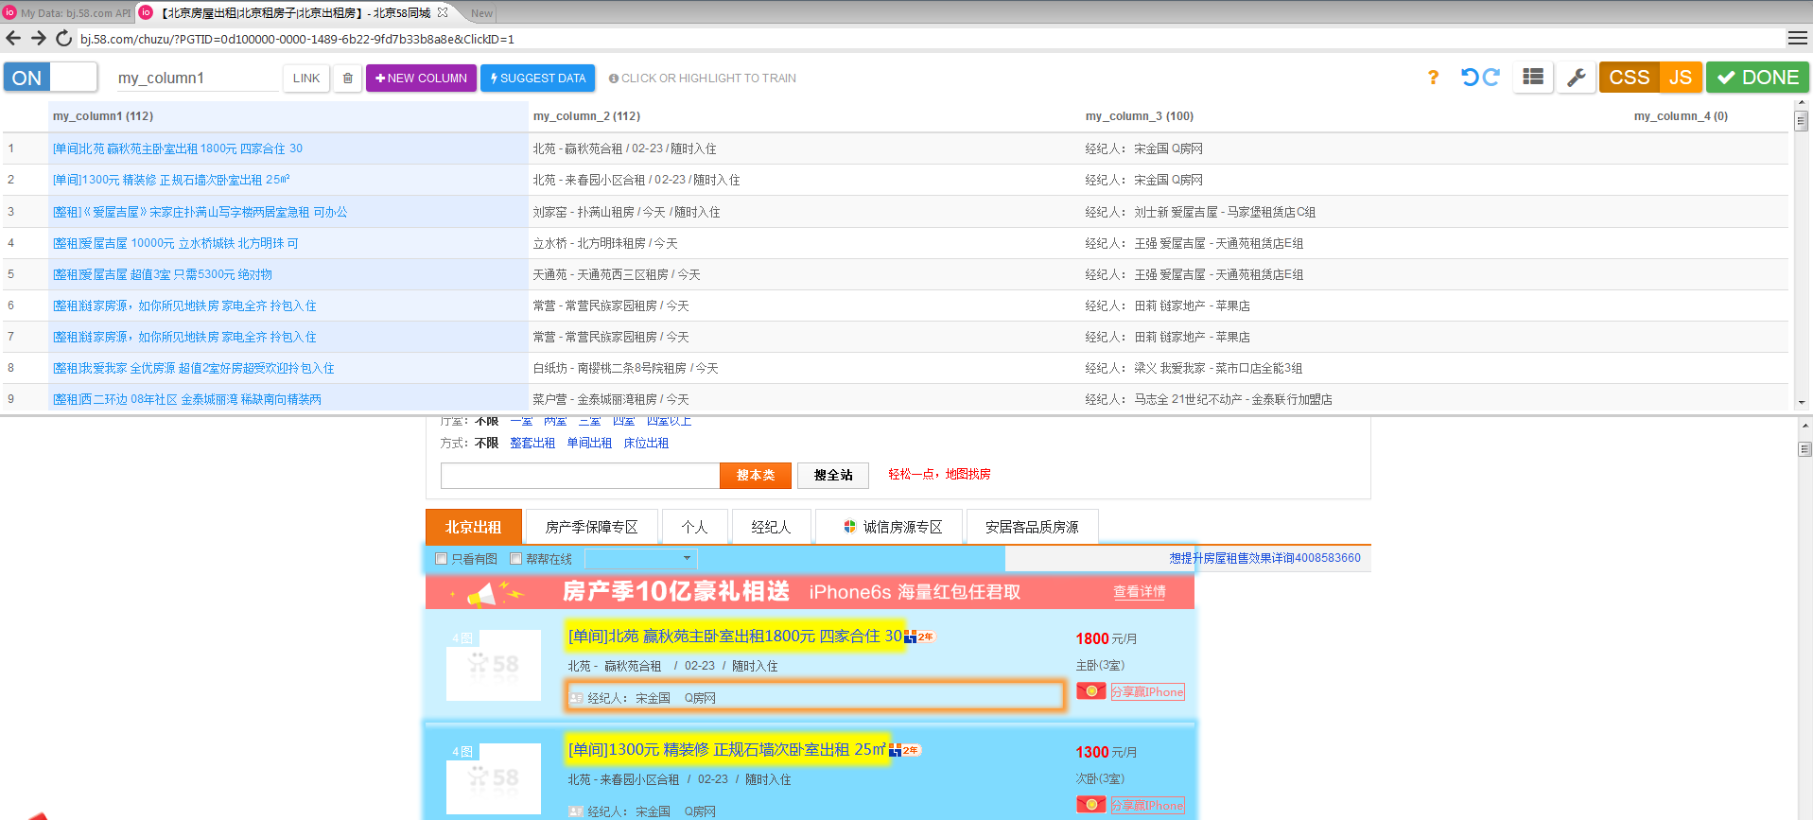Filter by 整套出租 link
The height and width of the screenshot is (820, 1813).
532,443
